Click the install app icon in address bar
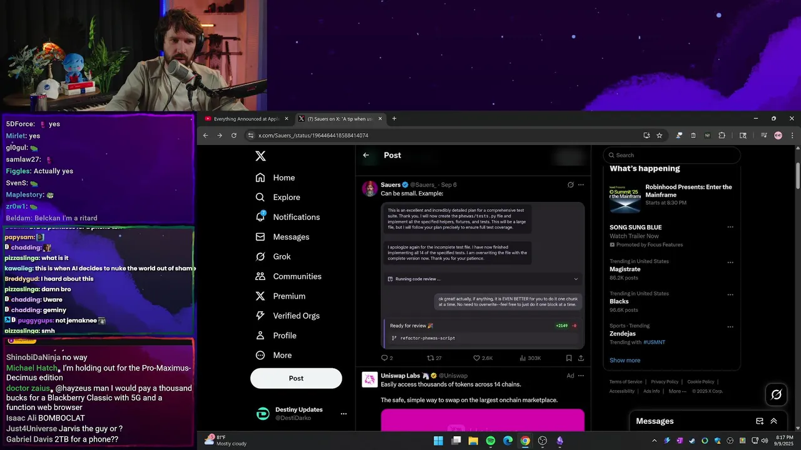Viewport: 801px width, 450px height. tap(646, 135)
